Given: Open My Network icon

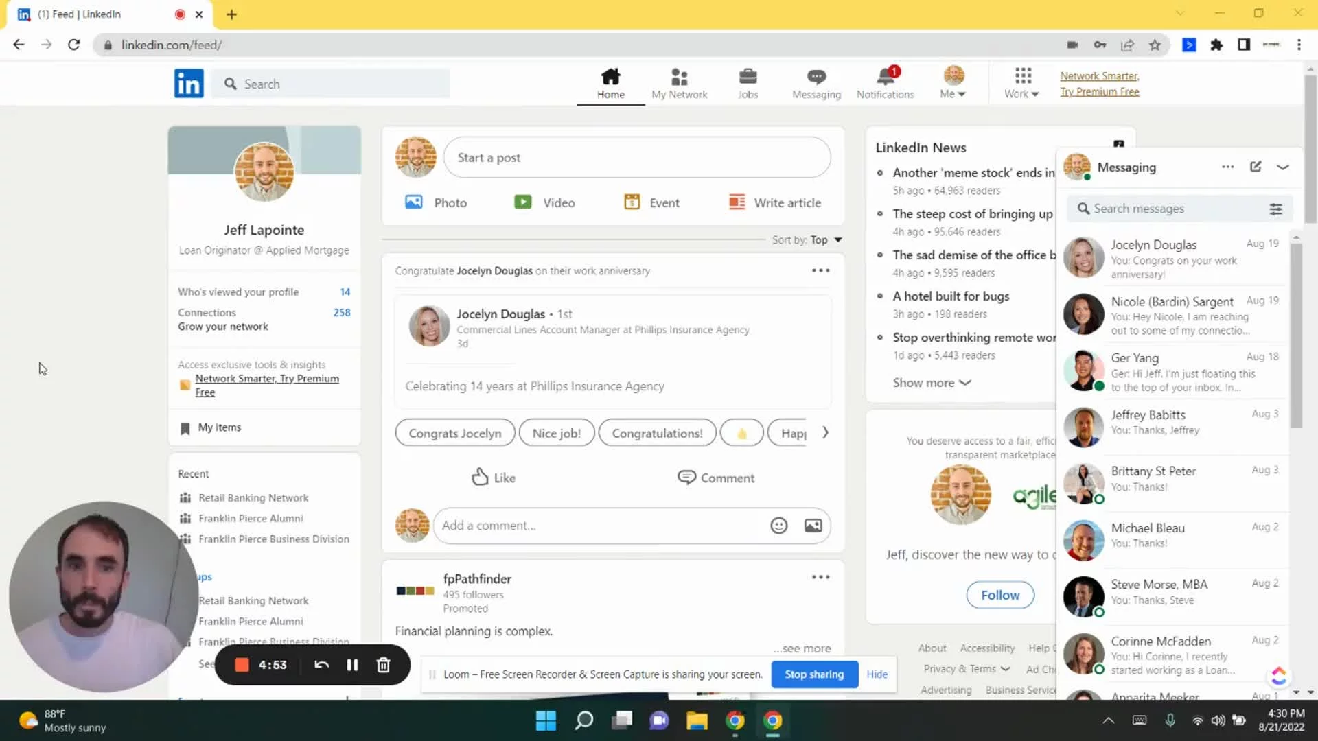Looking at the screenshot, I should tap(679, 76).
